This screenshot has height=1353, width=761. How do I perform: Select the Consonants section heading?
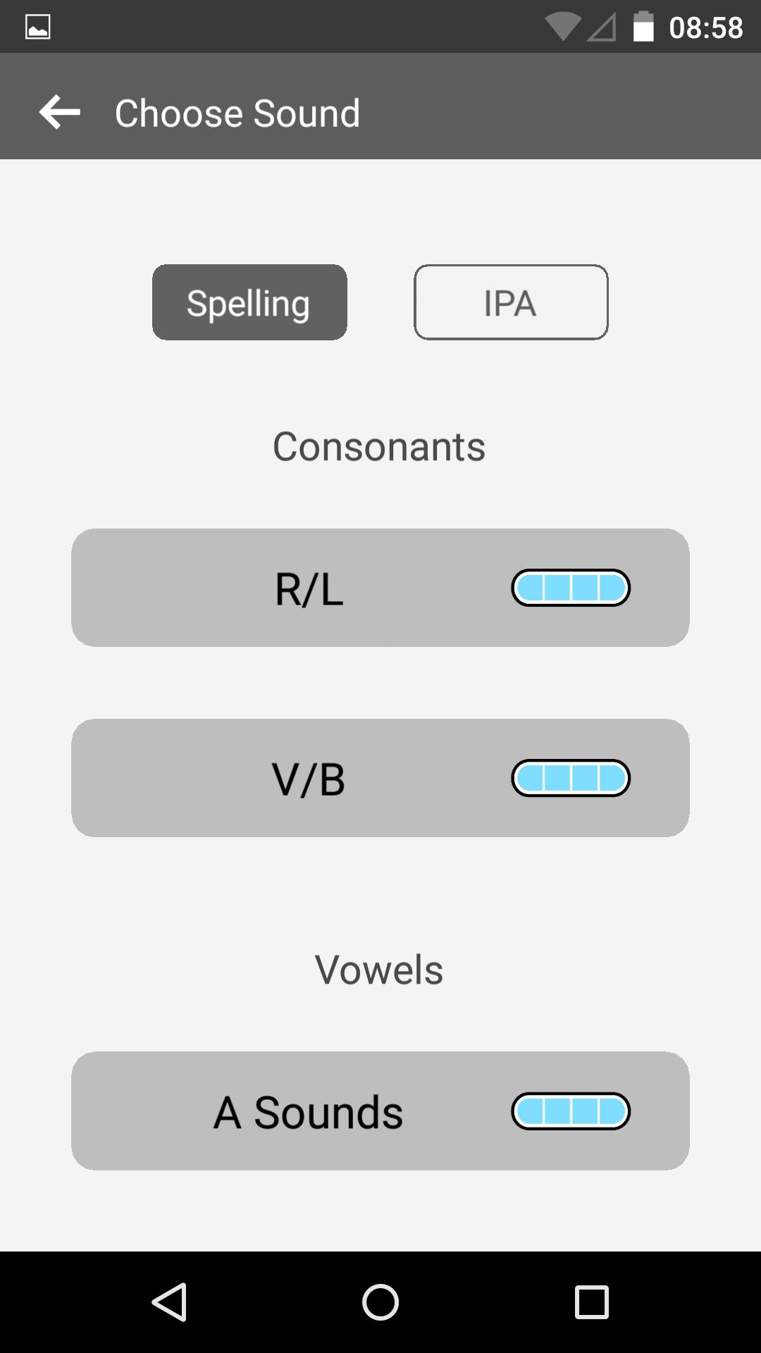pyautogui.click(x=380, y=445)
